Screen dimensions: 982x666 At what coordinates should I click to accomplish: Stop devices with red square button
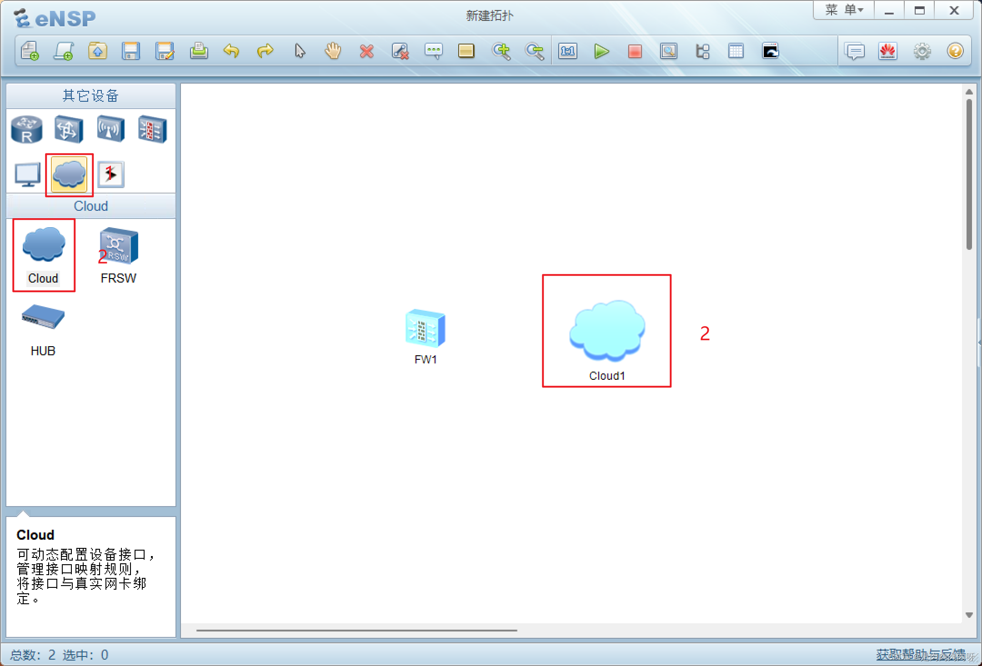(x=635, y=51)
